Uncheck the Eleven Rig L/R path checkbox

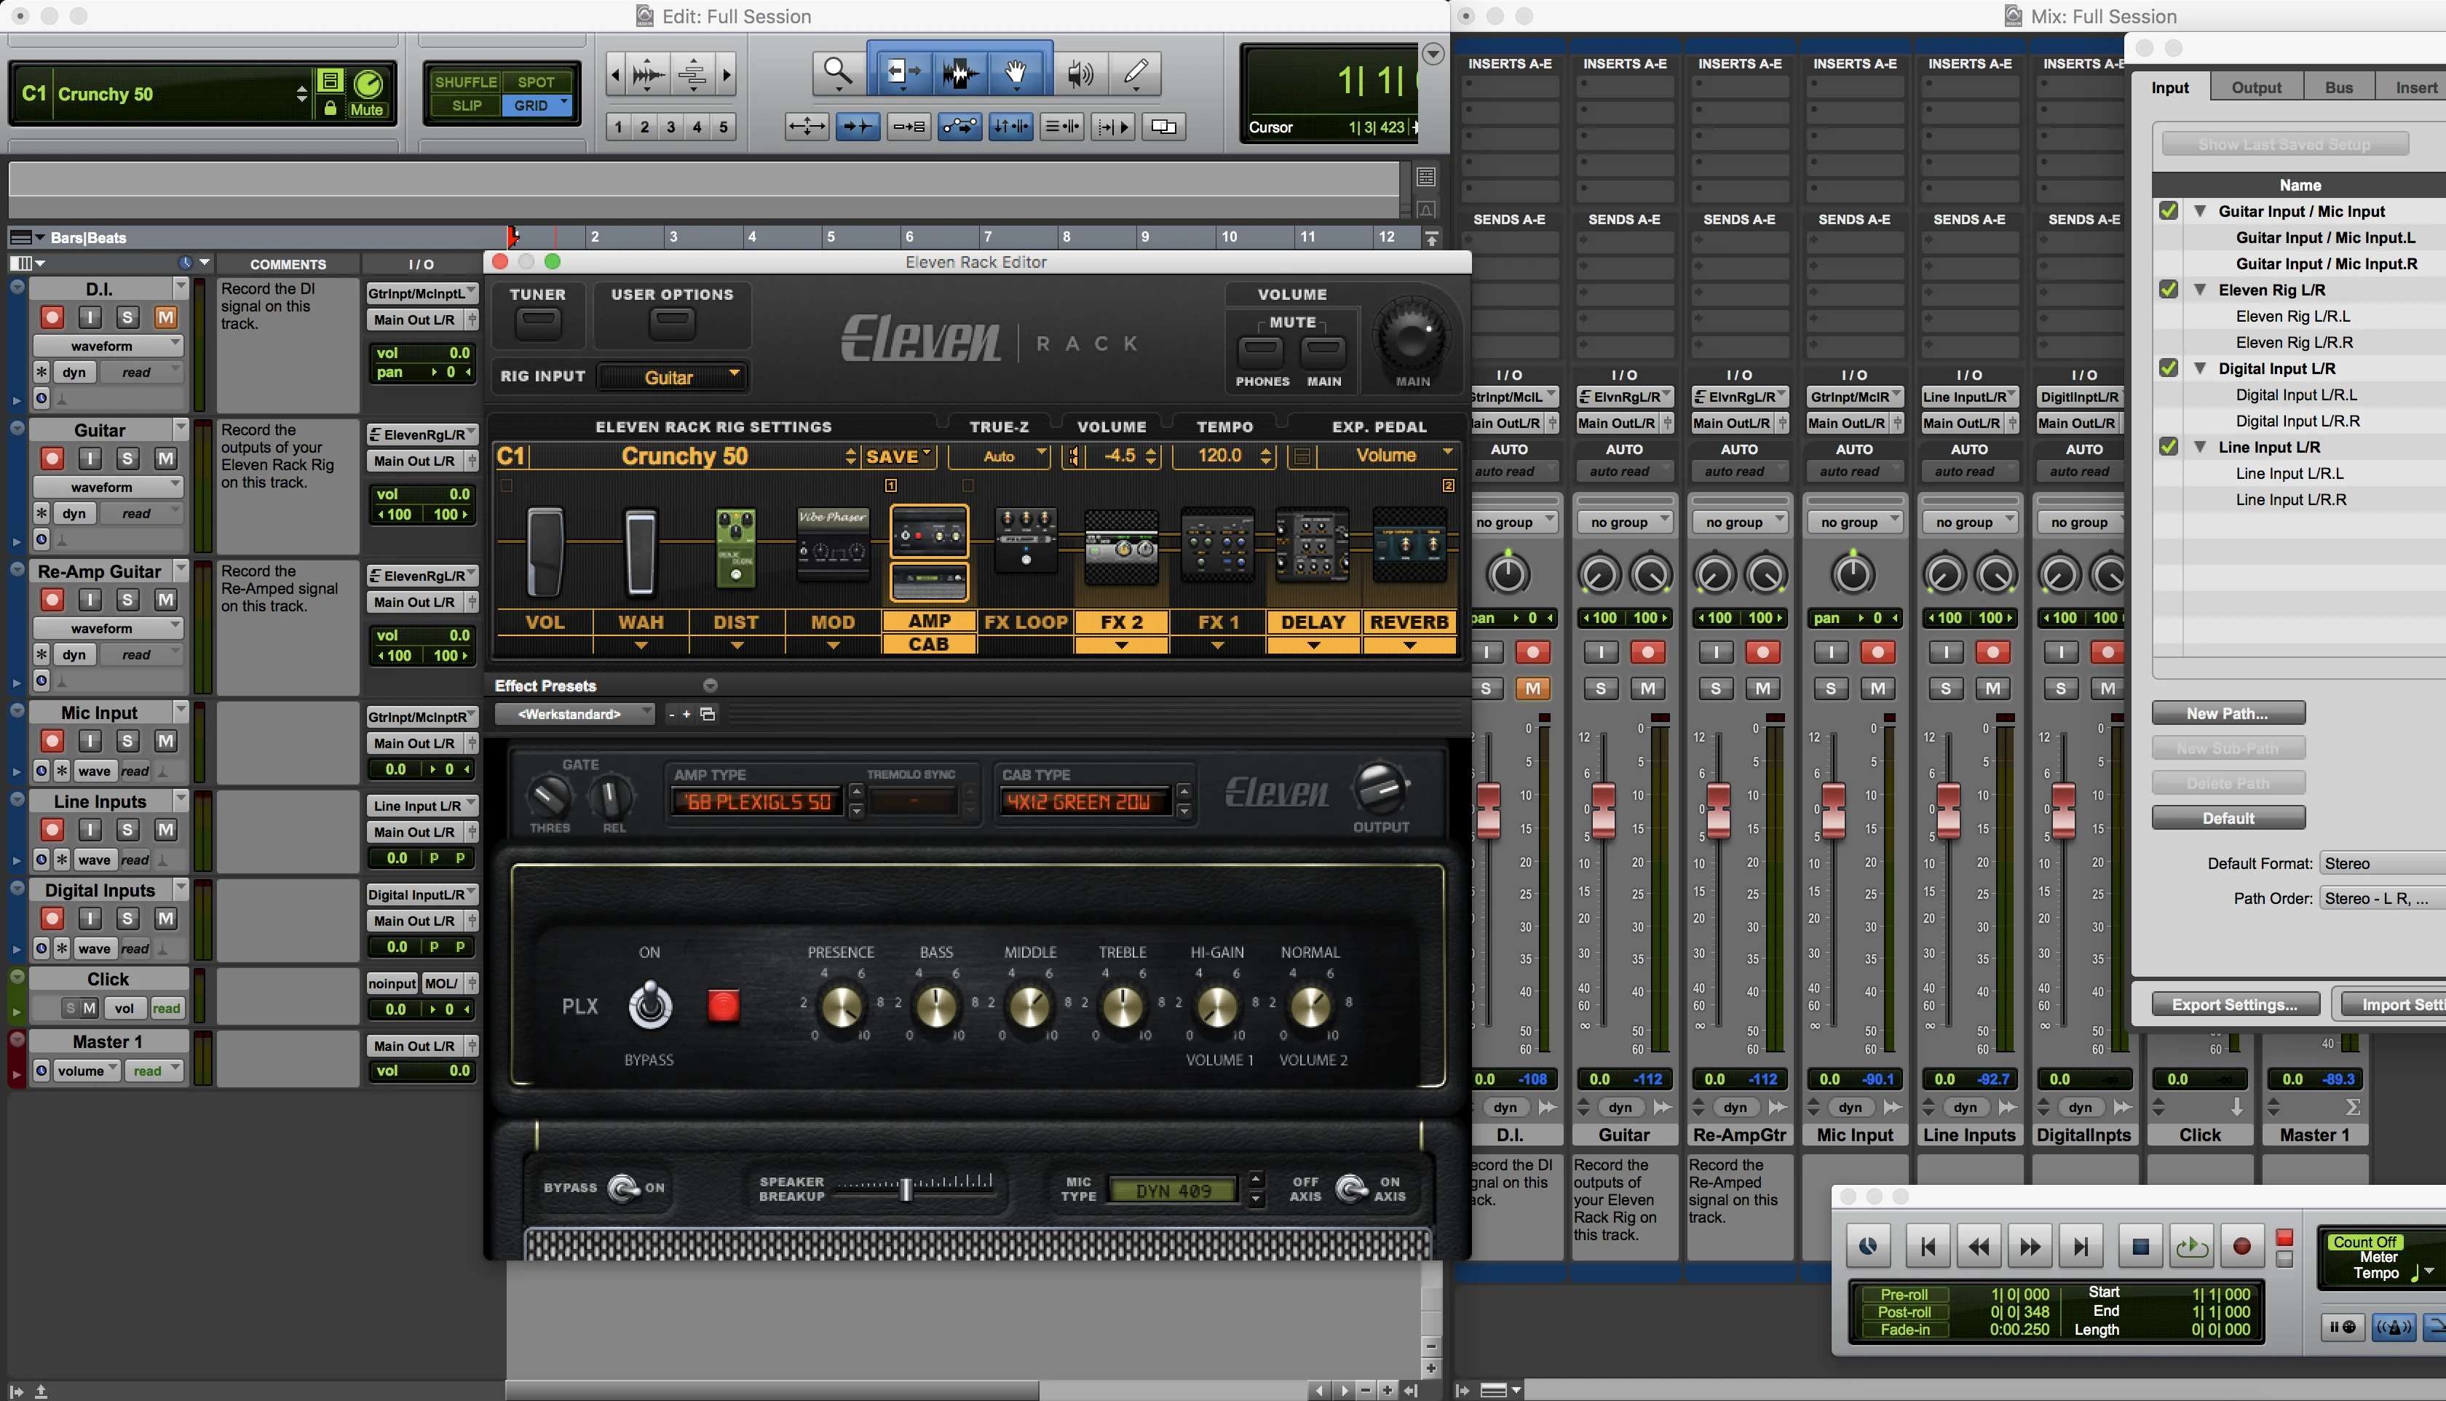2168,289
